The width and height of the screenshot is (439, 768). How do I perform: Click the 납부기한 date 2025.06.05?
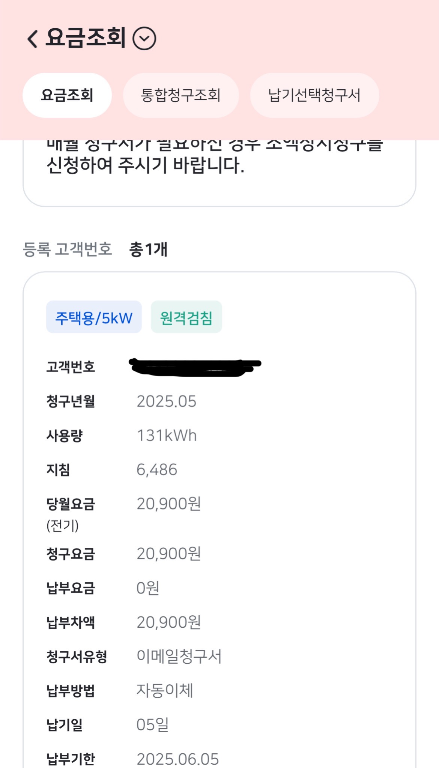pyautogui.click(x=177, y=759)
